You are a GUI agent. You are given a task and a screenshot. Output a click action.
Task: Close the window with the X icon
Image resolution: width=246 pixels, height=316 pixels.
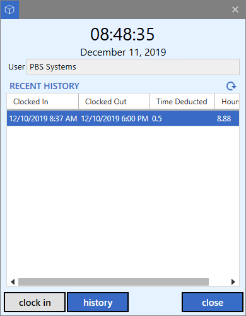pos(235,9)
